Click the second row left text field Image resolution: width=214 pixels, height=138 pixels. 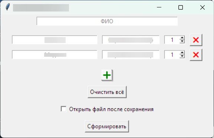click(55, 55)
